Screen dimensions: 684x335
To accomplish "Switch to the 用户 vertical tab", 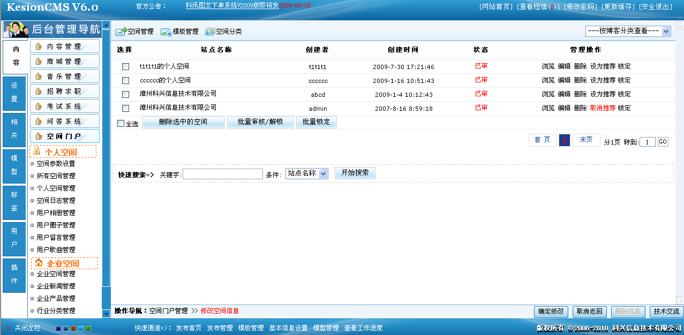I will tap(14, 238).
